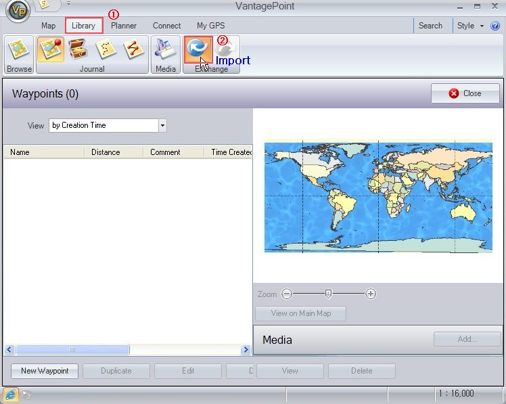Viewport: 506px width, 404px height.
Task: Click the quick access notepad icon
Action: [44, 4]
